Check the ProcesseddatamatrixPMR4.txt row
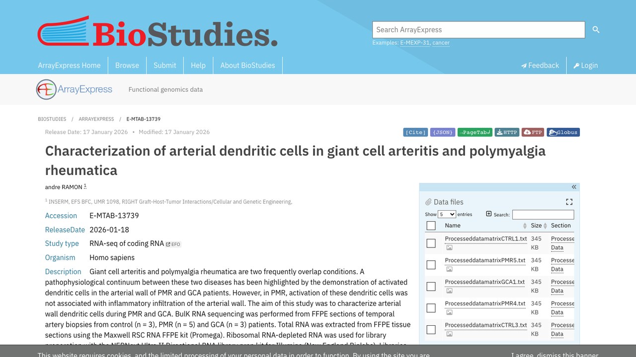636x357 pixels. pyautogui.click(x=431, y=308)
